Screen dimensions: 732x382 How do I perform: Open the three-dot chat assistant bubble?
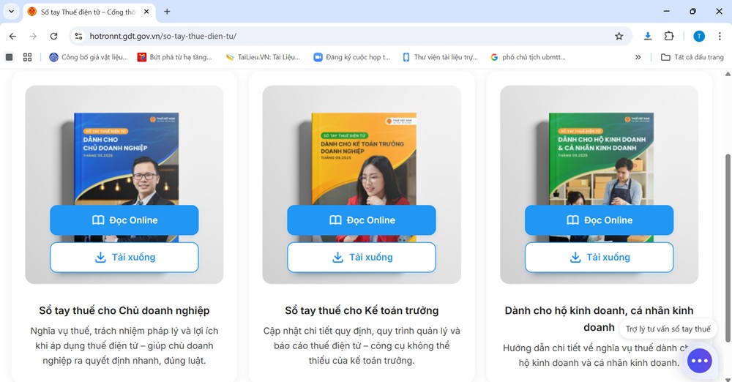700,361
